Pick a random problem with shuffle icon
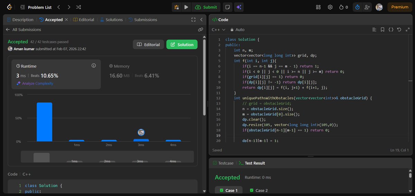This screenshot has width=415, height=196. click(x=79, y=7)
